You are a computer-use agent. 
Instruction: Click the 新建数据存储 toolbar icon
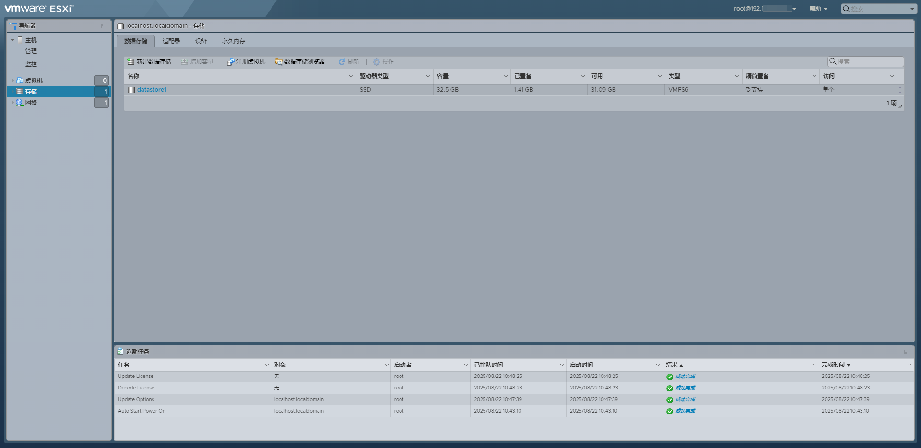coord(130,61)
